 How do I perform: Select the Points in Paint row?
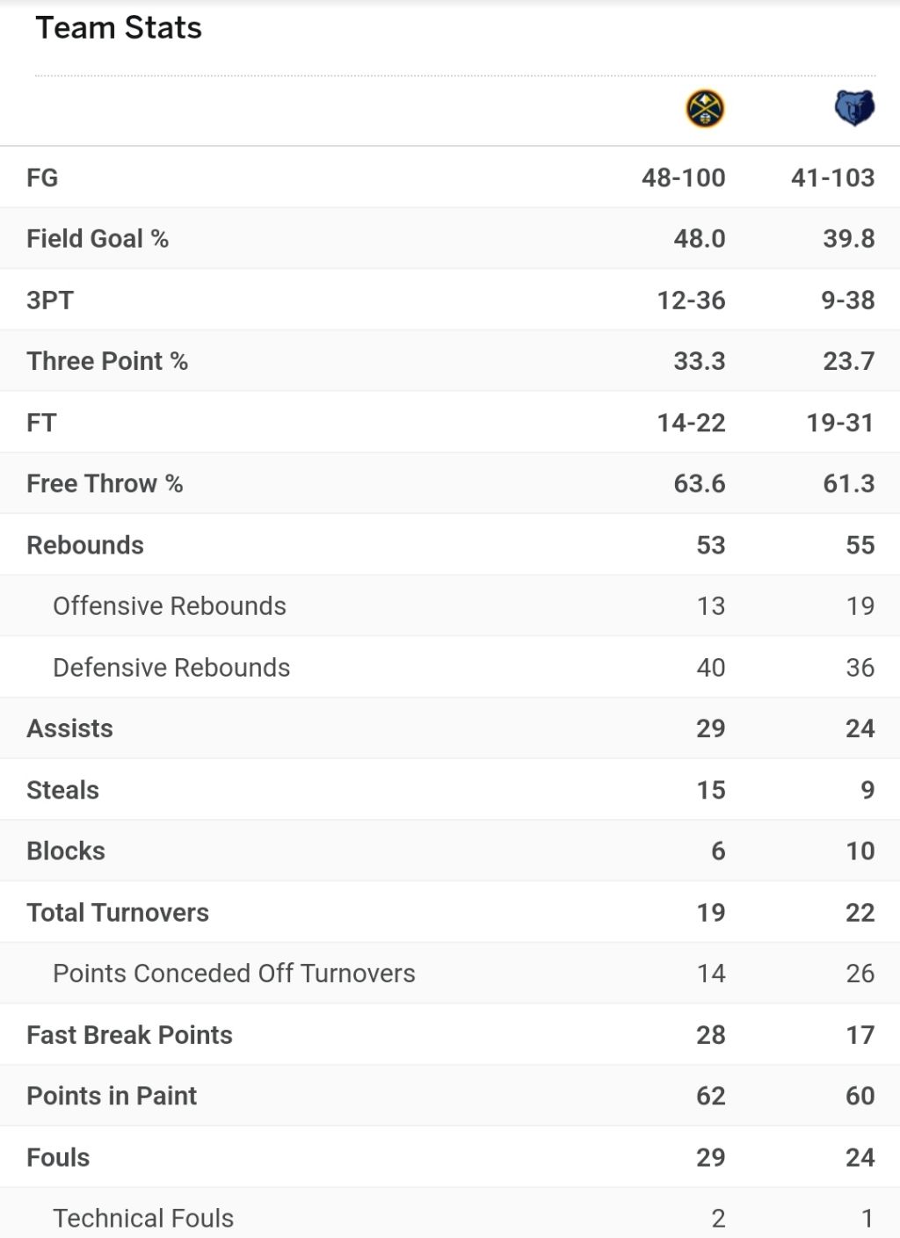tap(450, 1096)
